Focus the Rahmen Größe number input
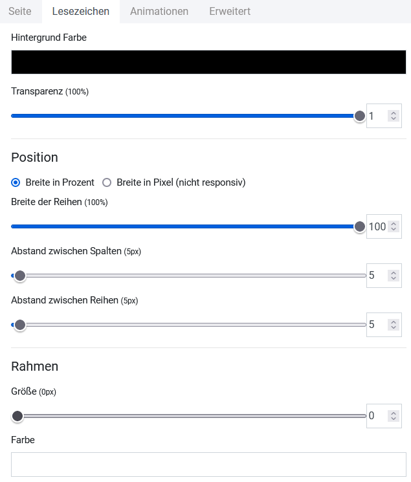 point(377,416)
